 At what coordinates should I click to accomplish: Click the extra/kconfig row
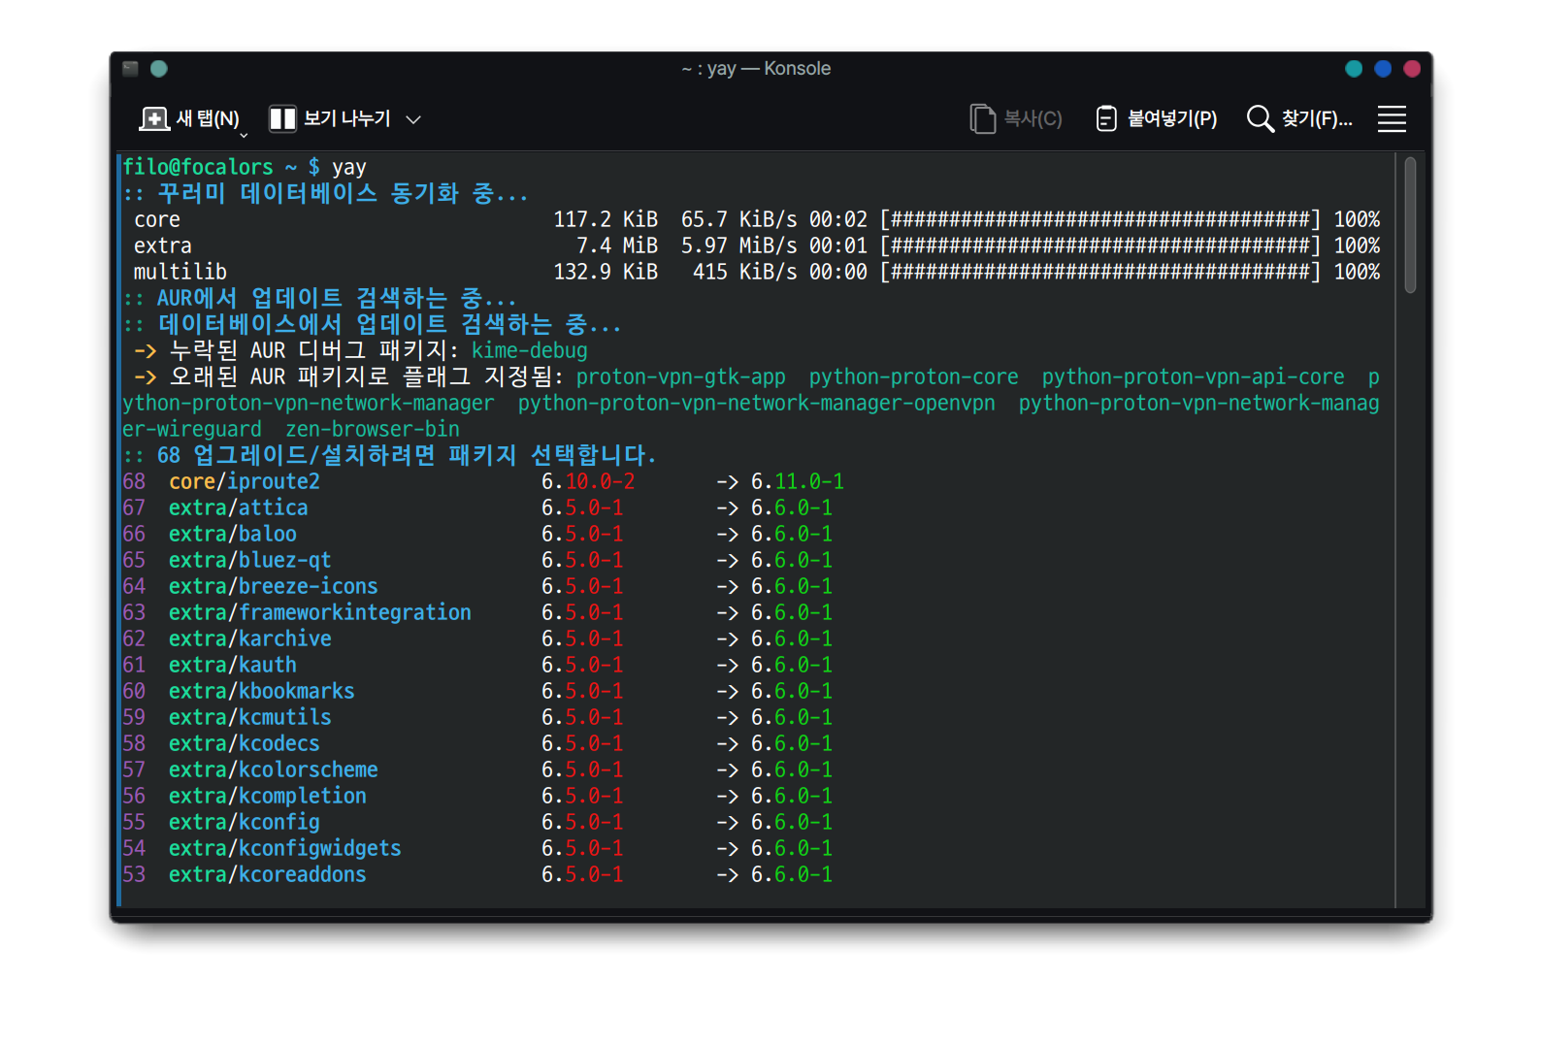(x=477, y=822)
